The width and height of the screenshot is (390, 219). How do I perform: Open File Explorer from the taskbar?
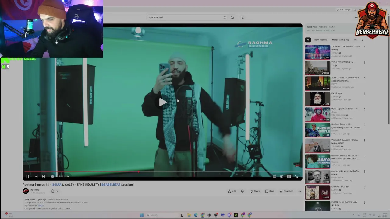189,215
